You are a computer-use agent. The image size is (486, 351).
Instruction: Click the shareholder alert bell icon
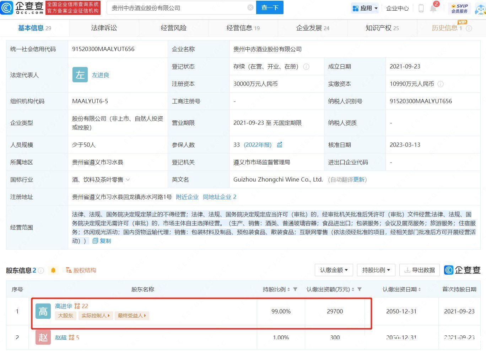(x=53, y=270)
